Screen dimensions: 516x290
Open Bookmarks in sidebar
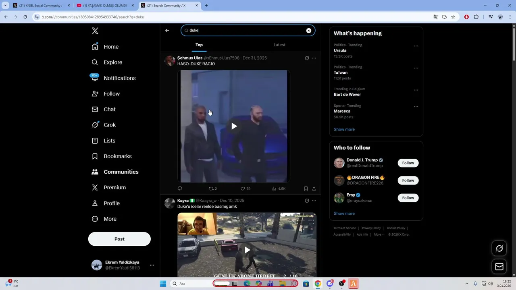112,156
